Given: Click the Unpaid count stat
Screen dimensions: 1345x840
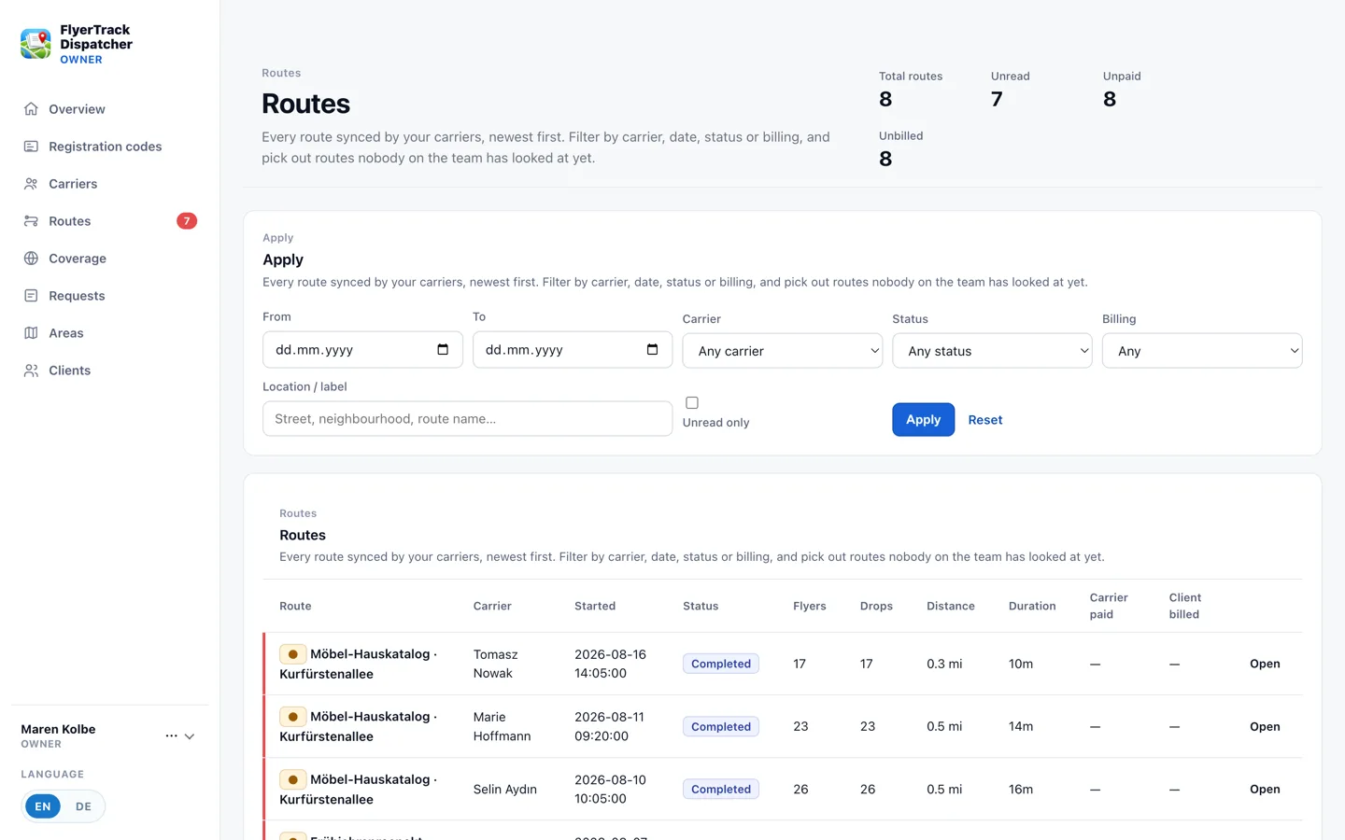Looking at the screenshot, I should [x=1110, y=99].
